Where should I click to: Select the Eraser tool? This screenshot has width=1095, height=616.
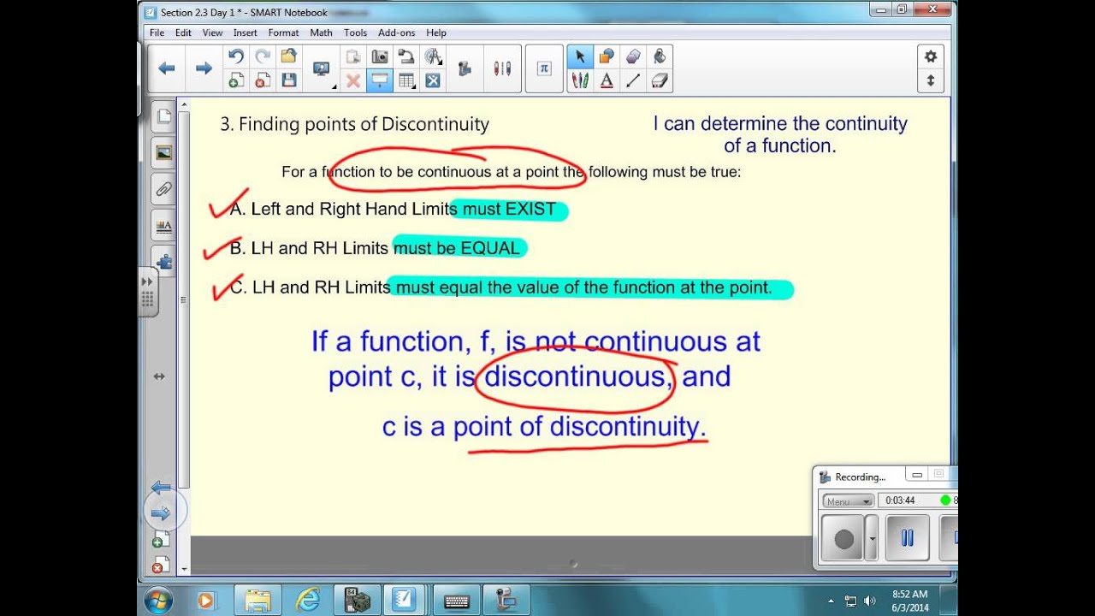pyautogui.click(x=660, y=80)
